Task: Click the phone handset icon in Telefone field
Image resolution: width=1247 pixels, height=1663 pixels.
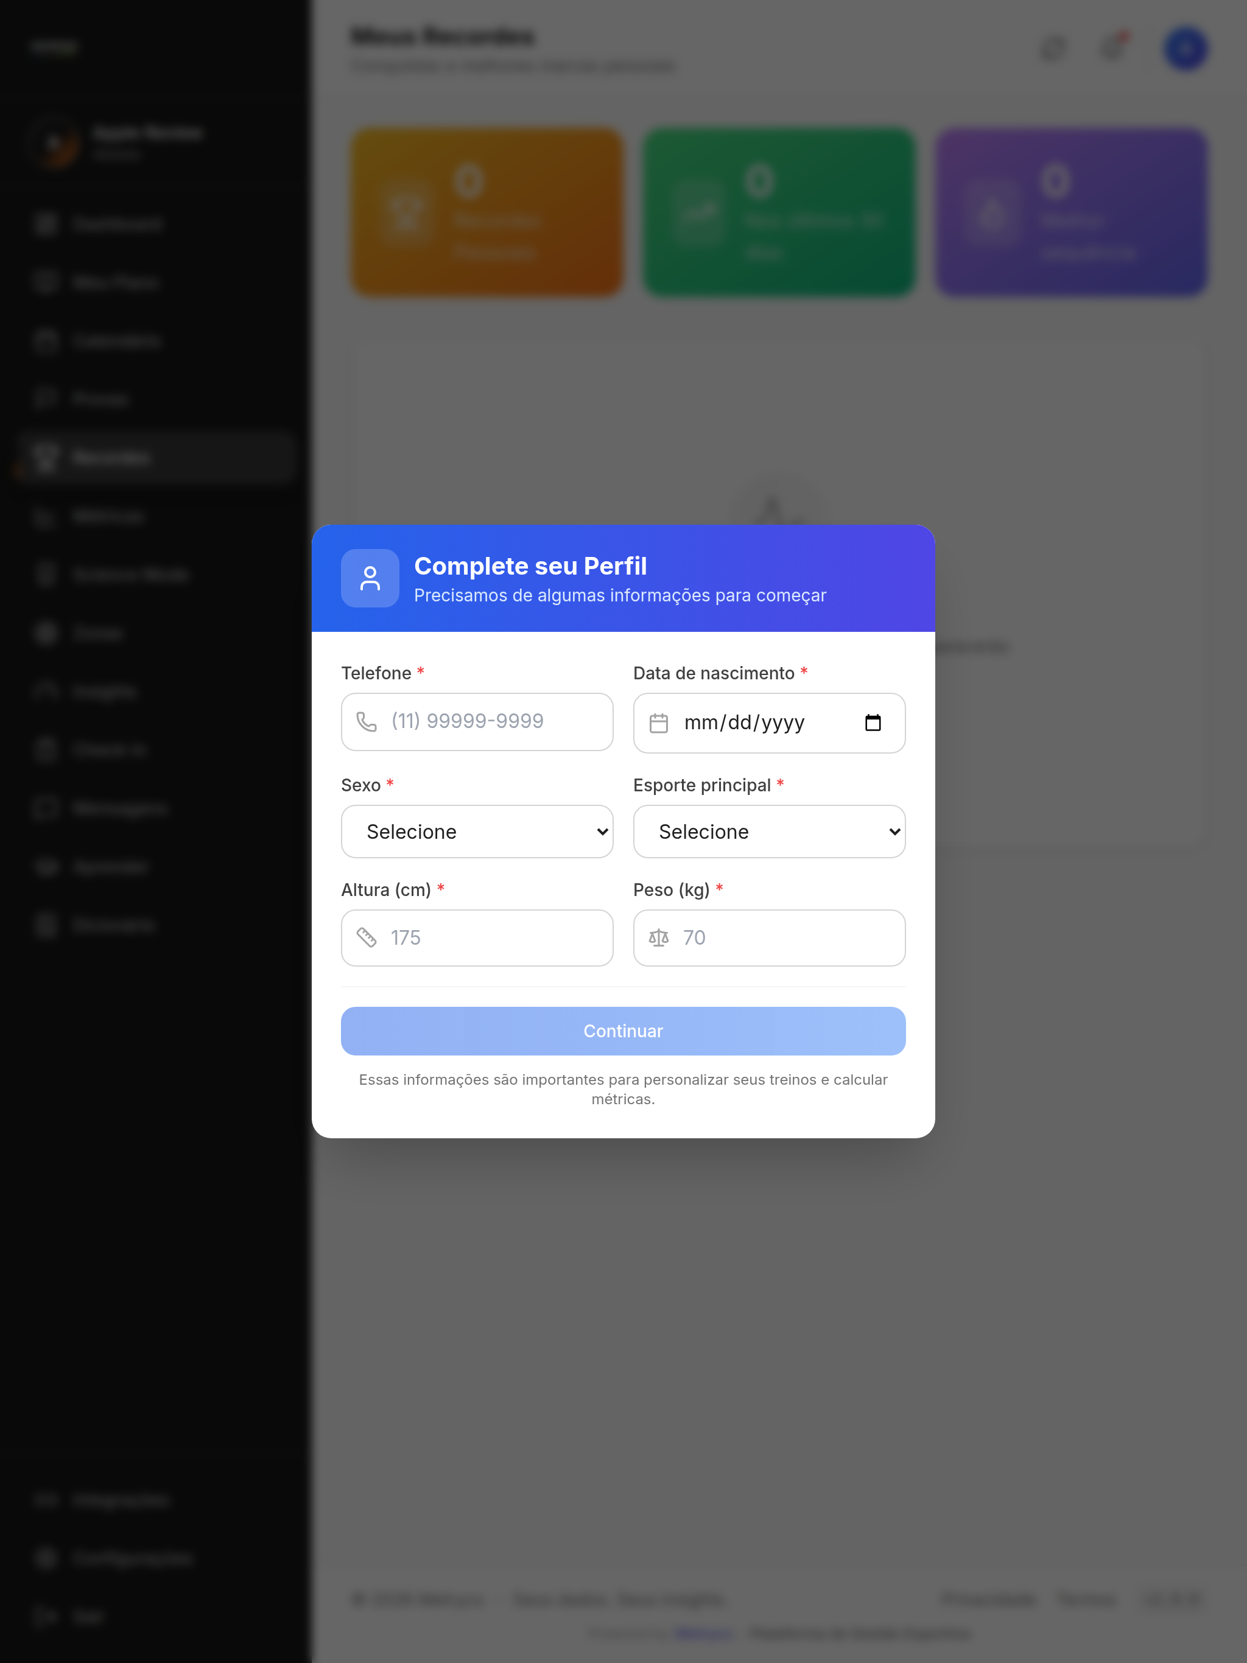Action: click(x=367, y=722)
